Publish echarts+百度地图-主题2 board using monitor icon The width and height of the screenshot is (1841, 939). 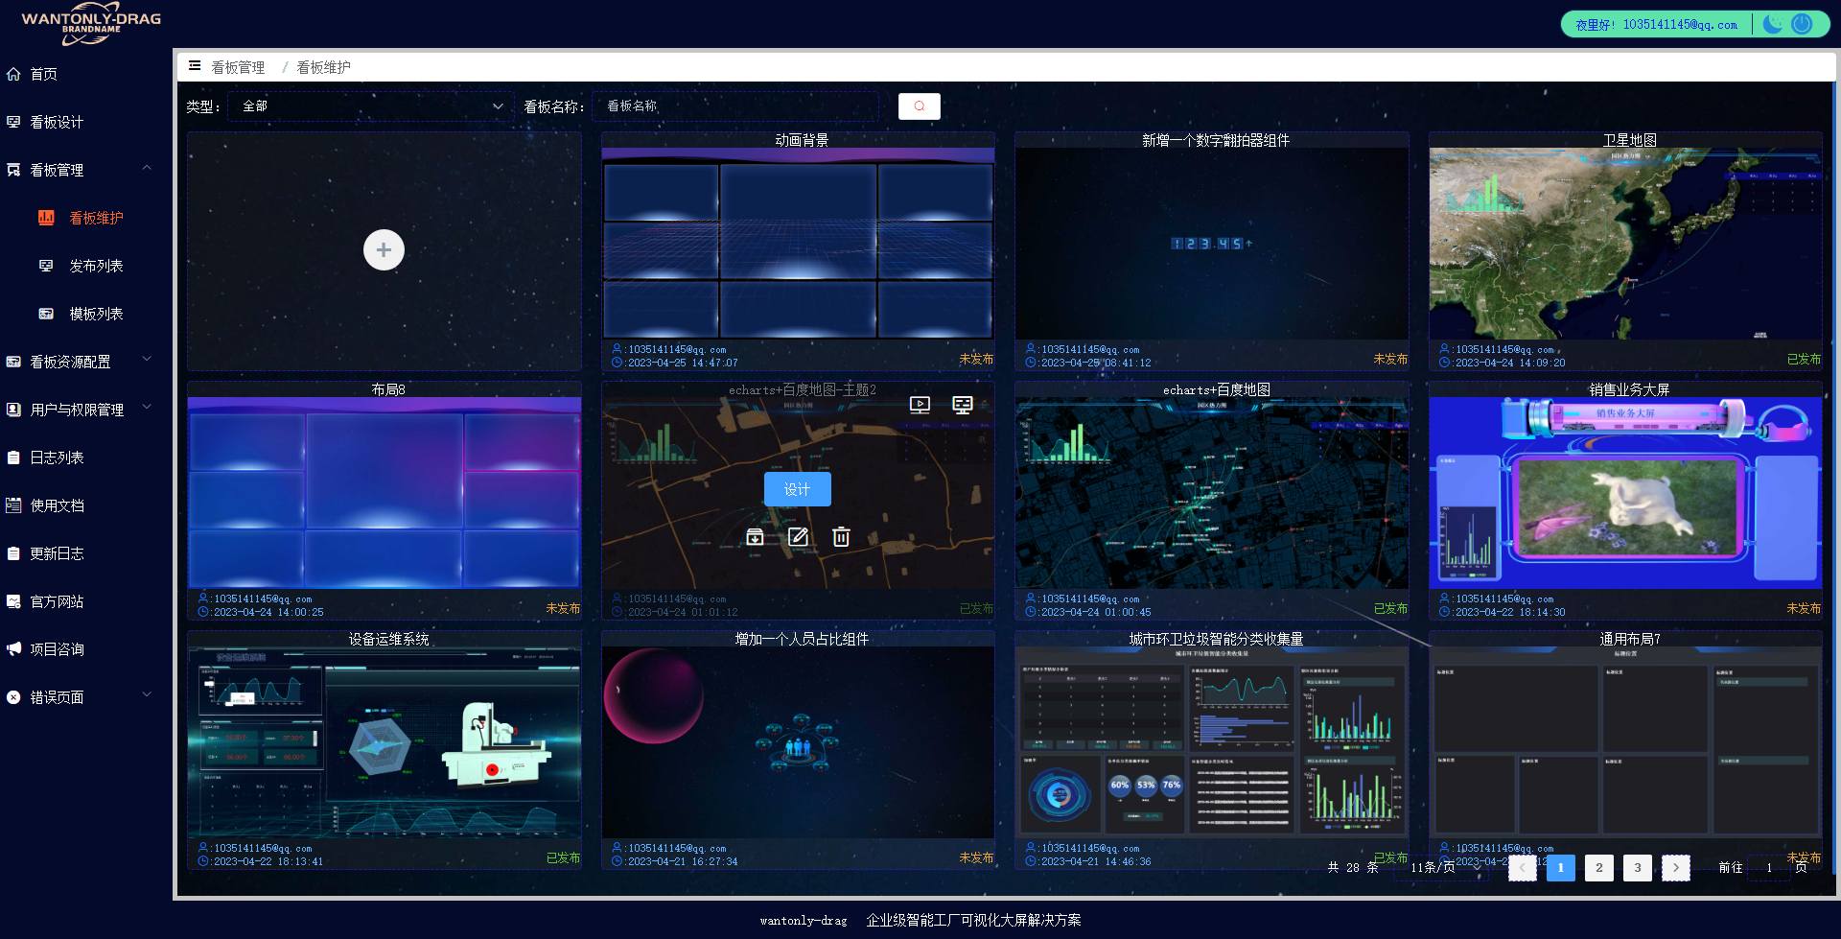pyautogui.click(x=963, y=405)
